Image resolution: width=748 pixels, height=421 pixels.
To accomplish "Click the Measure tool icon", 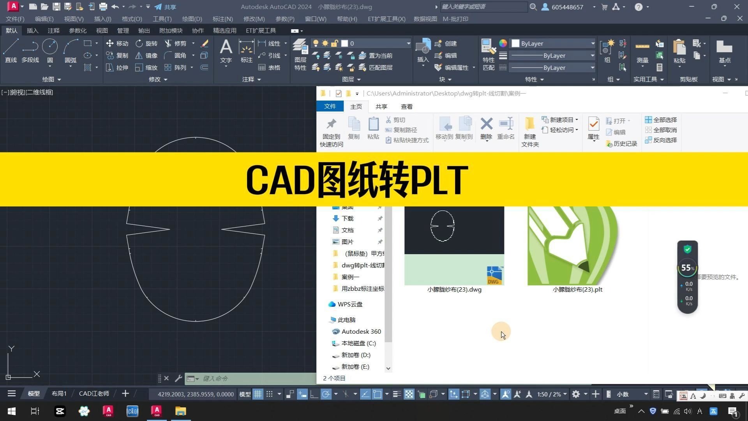I will coord(642,47).
